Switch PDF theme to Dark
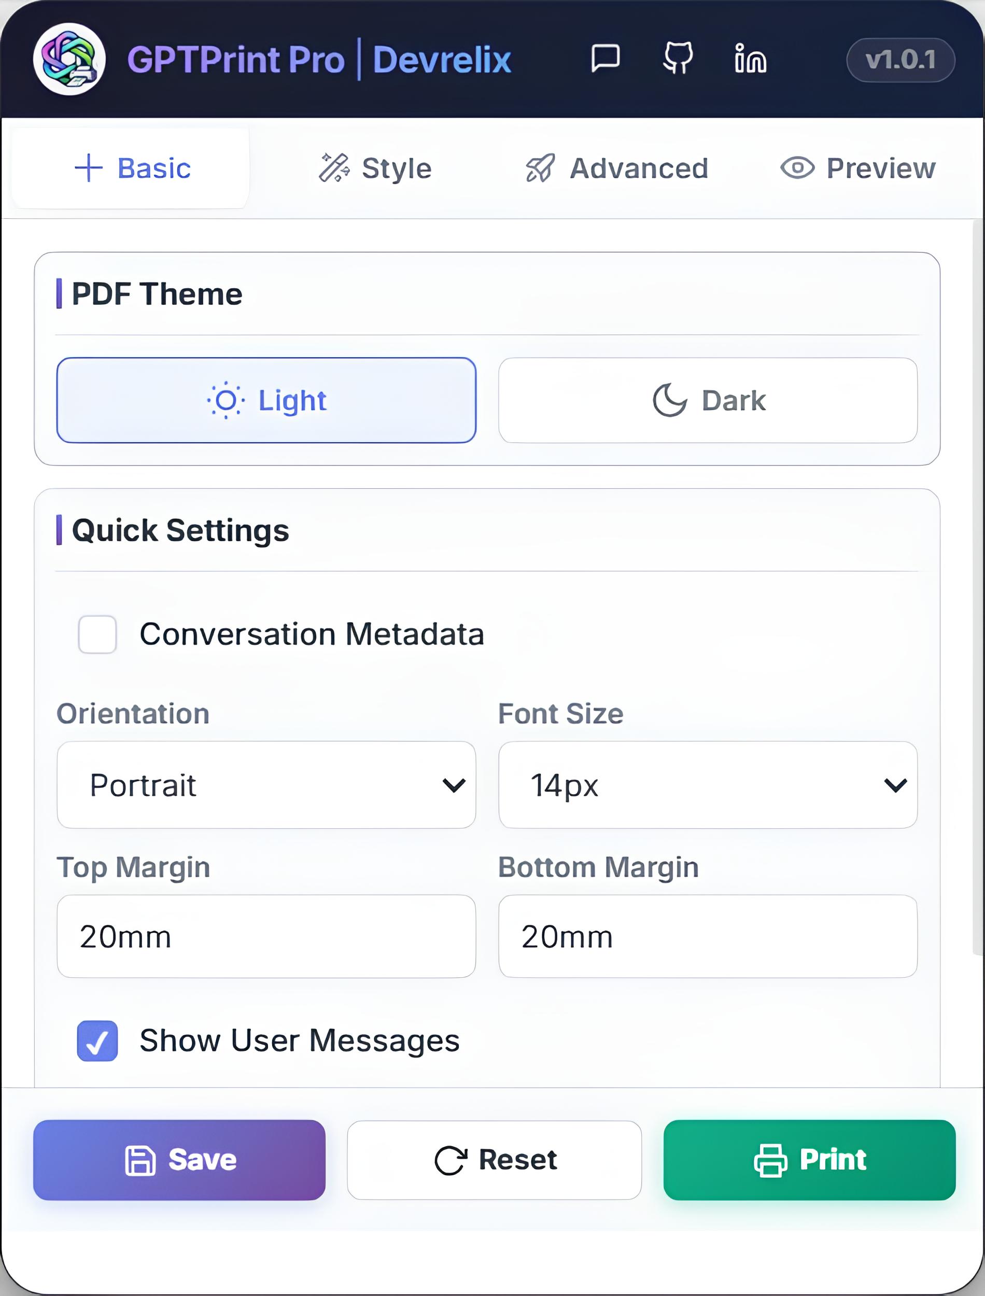 tap(708, 400)
